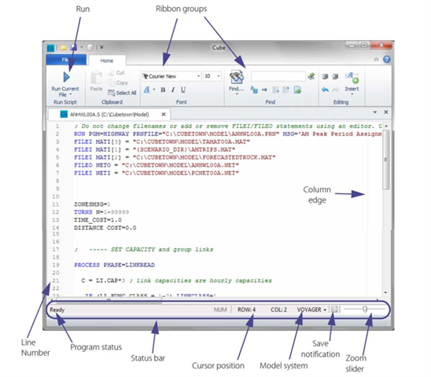Toggle bold formatting with the B icon
Screen dimensions: 431x377
[163, 90]
